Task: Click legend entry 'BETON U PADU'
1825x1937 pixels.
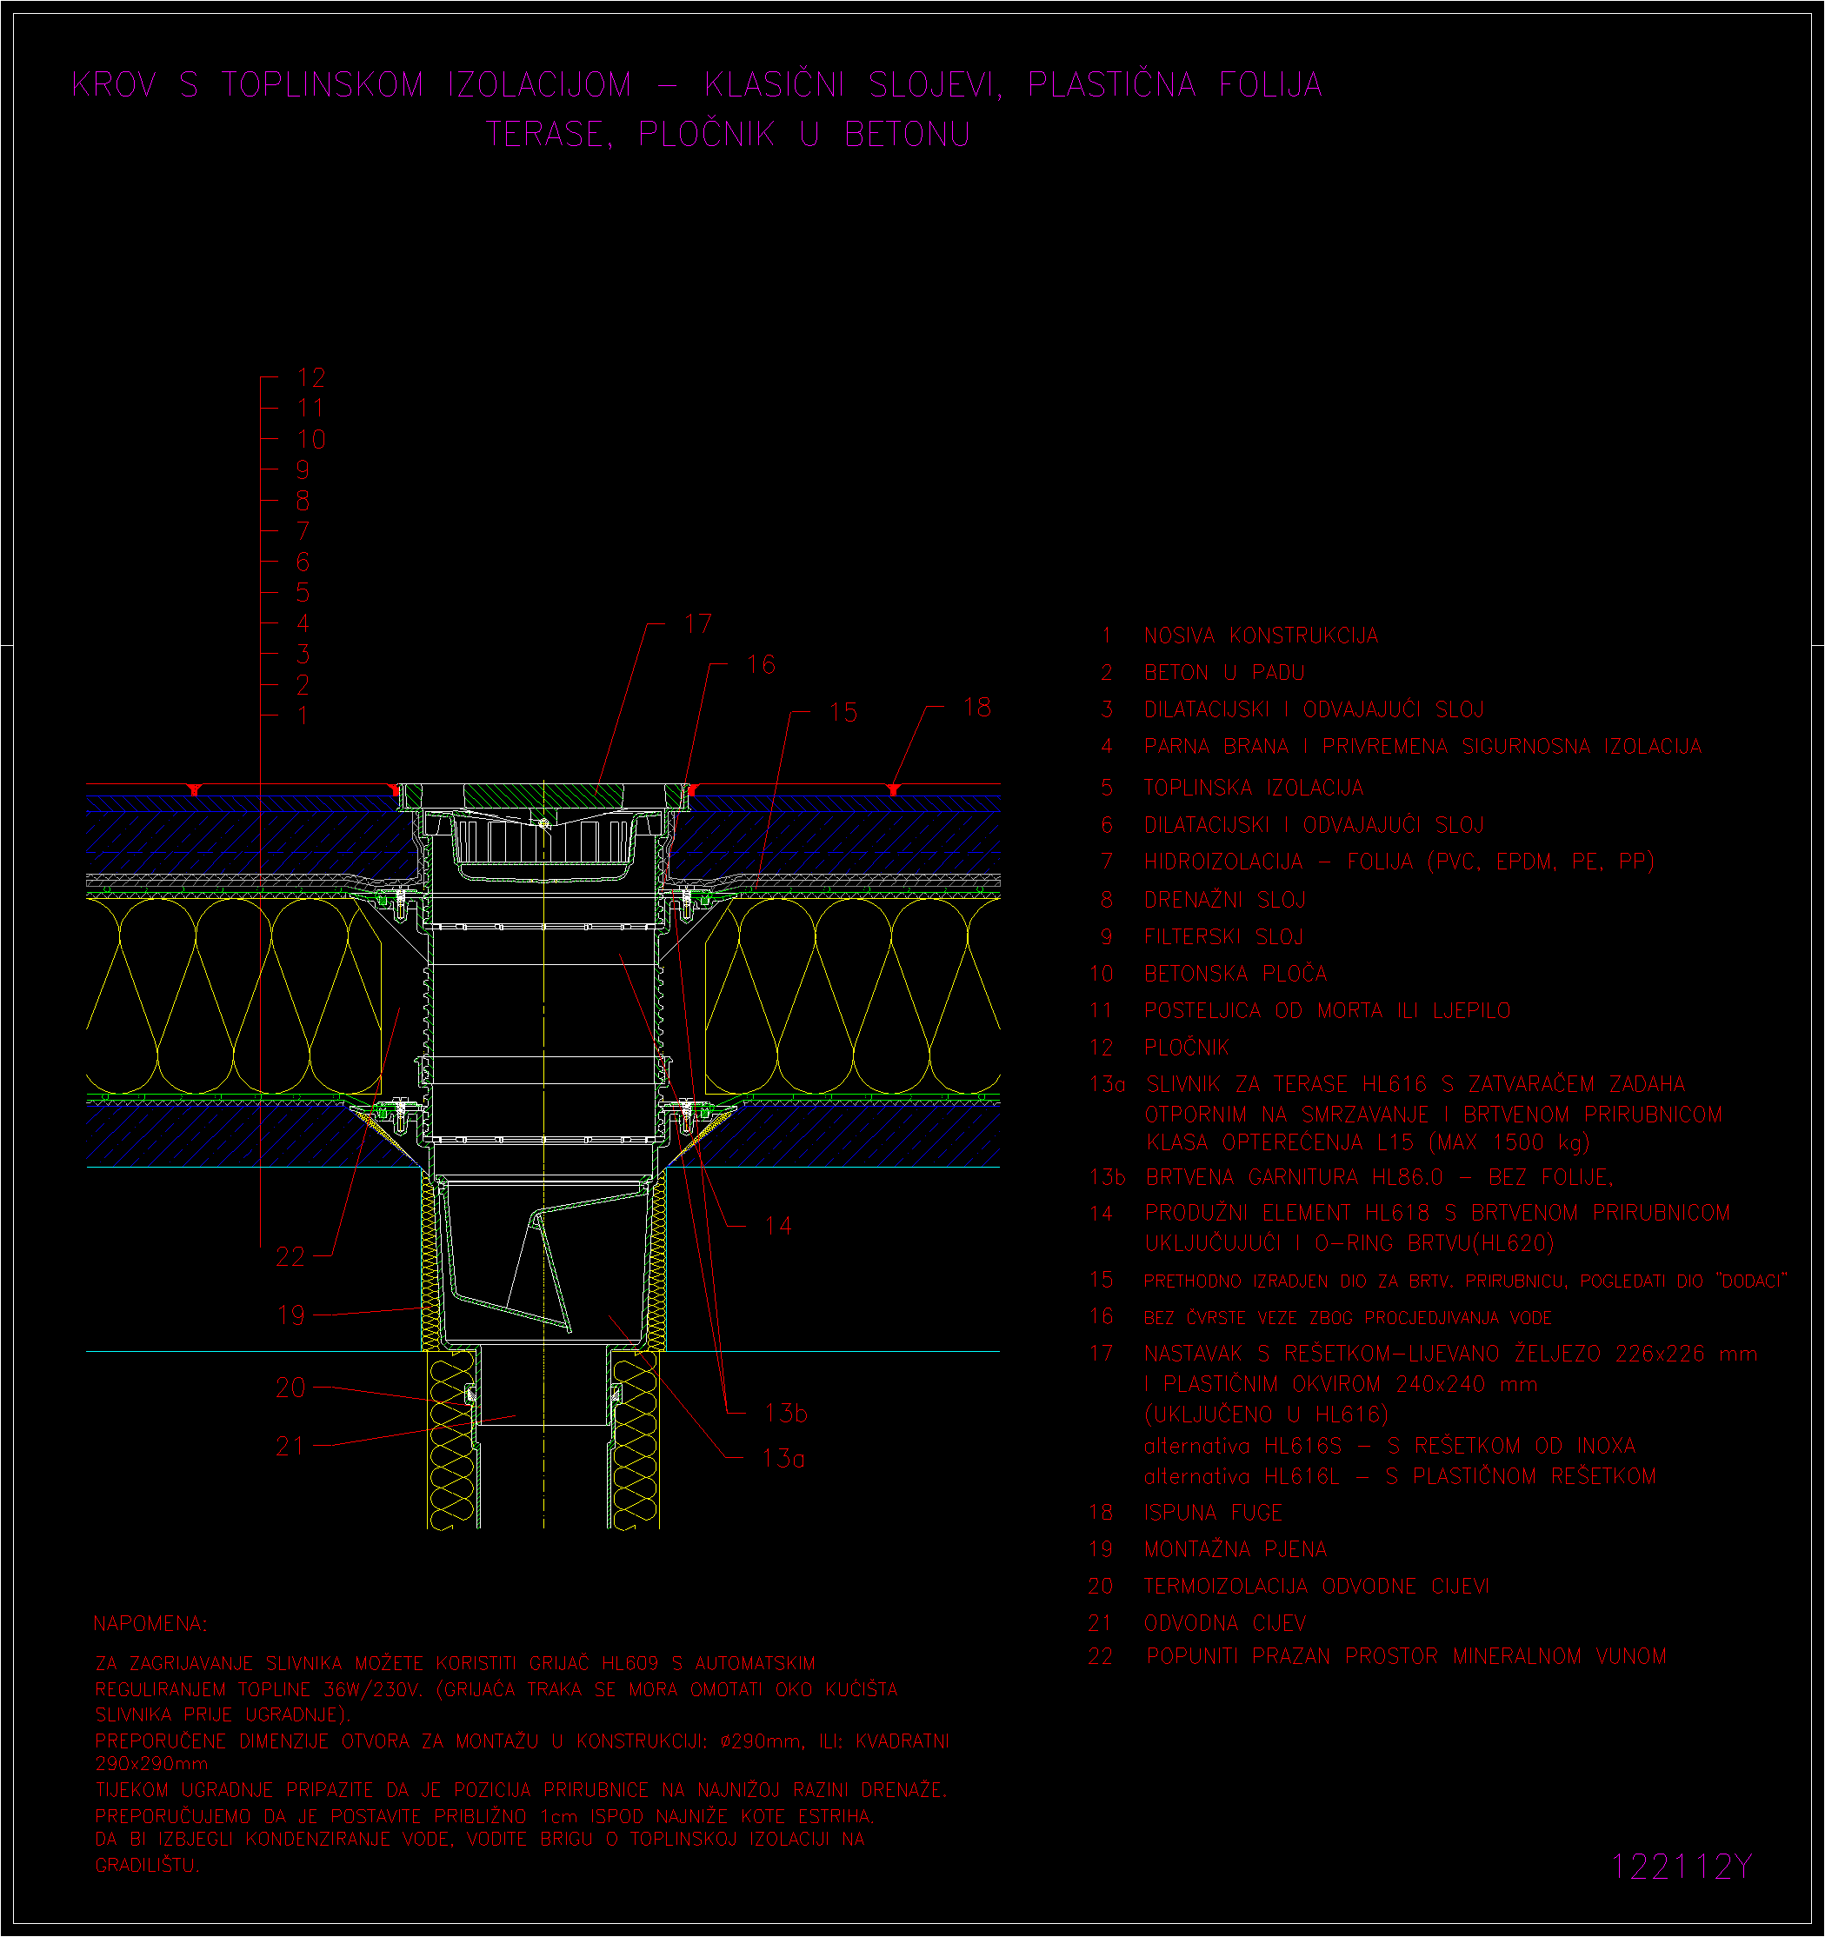Action: tap(1224, 673)
